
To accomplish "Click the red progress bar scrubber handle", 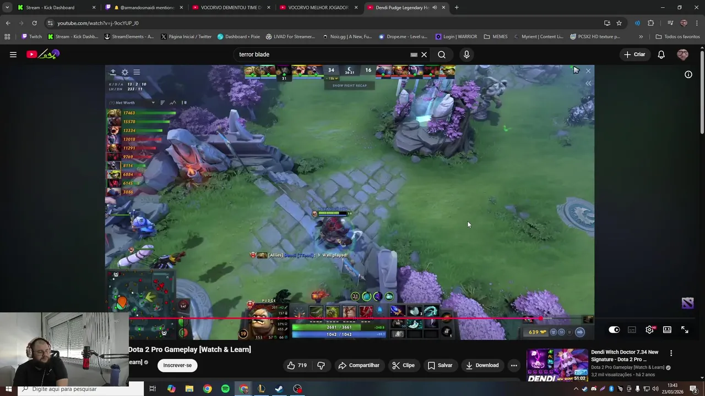I will 541,318.
